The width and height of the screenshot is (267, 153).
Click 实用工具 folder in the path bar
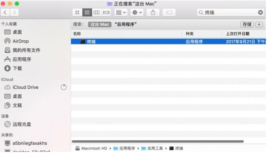point(152,148)
